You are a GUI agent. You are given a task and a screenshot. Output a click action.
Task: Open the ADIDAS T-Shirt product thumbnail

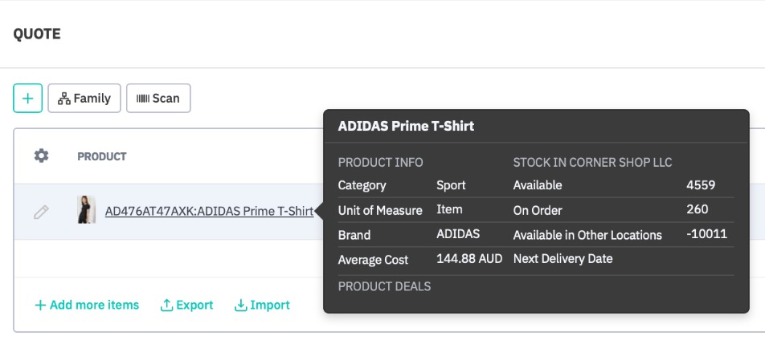[87, 210]
